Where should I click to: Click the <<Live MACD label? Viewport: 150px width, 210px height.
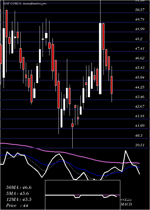126,202
